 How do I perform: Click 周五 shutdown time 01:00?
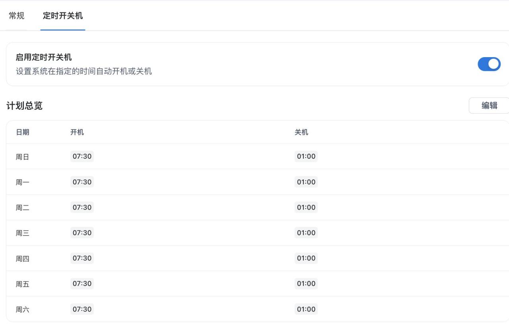306,284
